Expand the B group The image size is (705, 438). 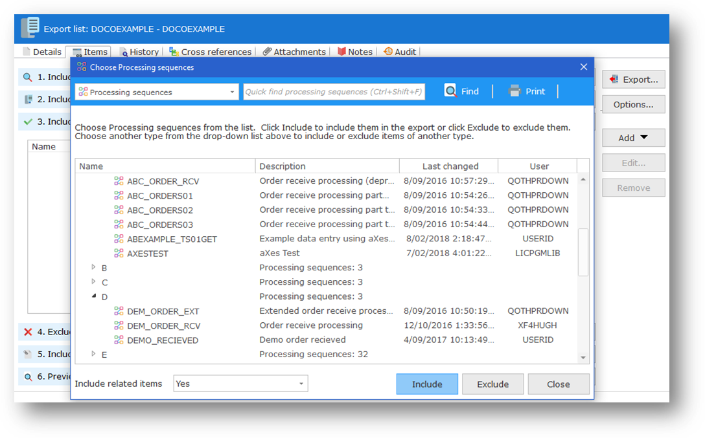point(93,267)
